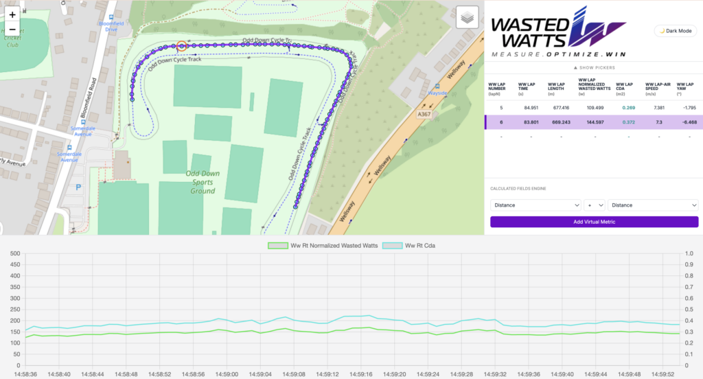The width and height of the screenshot is (703, 379).
Task: Click lap length 669.243
Action: [x=561, y=122]
